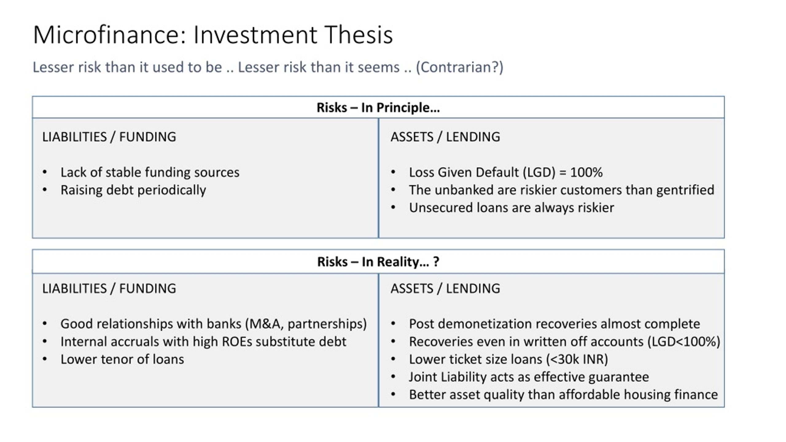Click the Risks – In Reality header

378,262
